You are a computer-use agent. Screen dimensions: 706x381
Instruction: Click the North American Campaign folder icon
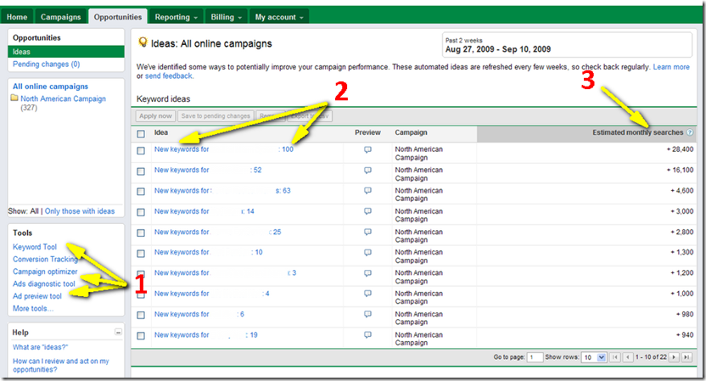pos(14,98)
